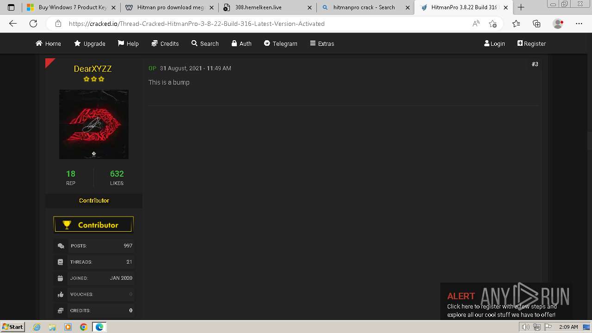
Task: Click the JAN 2020 joined date
Action: pyautogui.click(x=121, y=278)
